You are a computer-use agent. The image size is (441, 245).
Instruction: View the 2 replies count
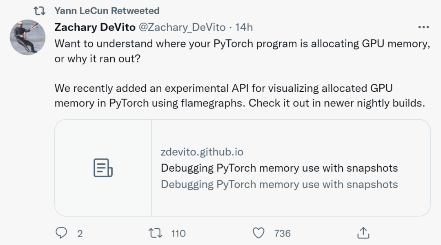(79, 234)
